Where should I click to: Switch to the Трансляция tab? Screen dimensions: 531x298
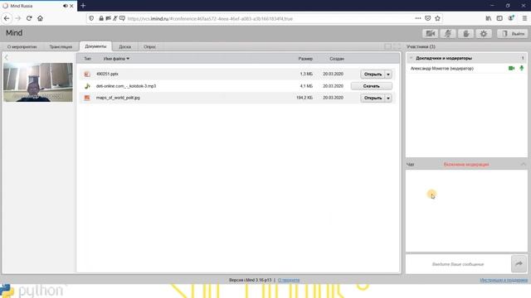click(61, 46)
